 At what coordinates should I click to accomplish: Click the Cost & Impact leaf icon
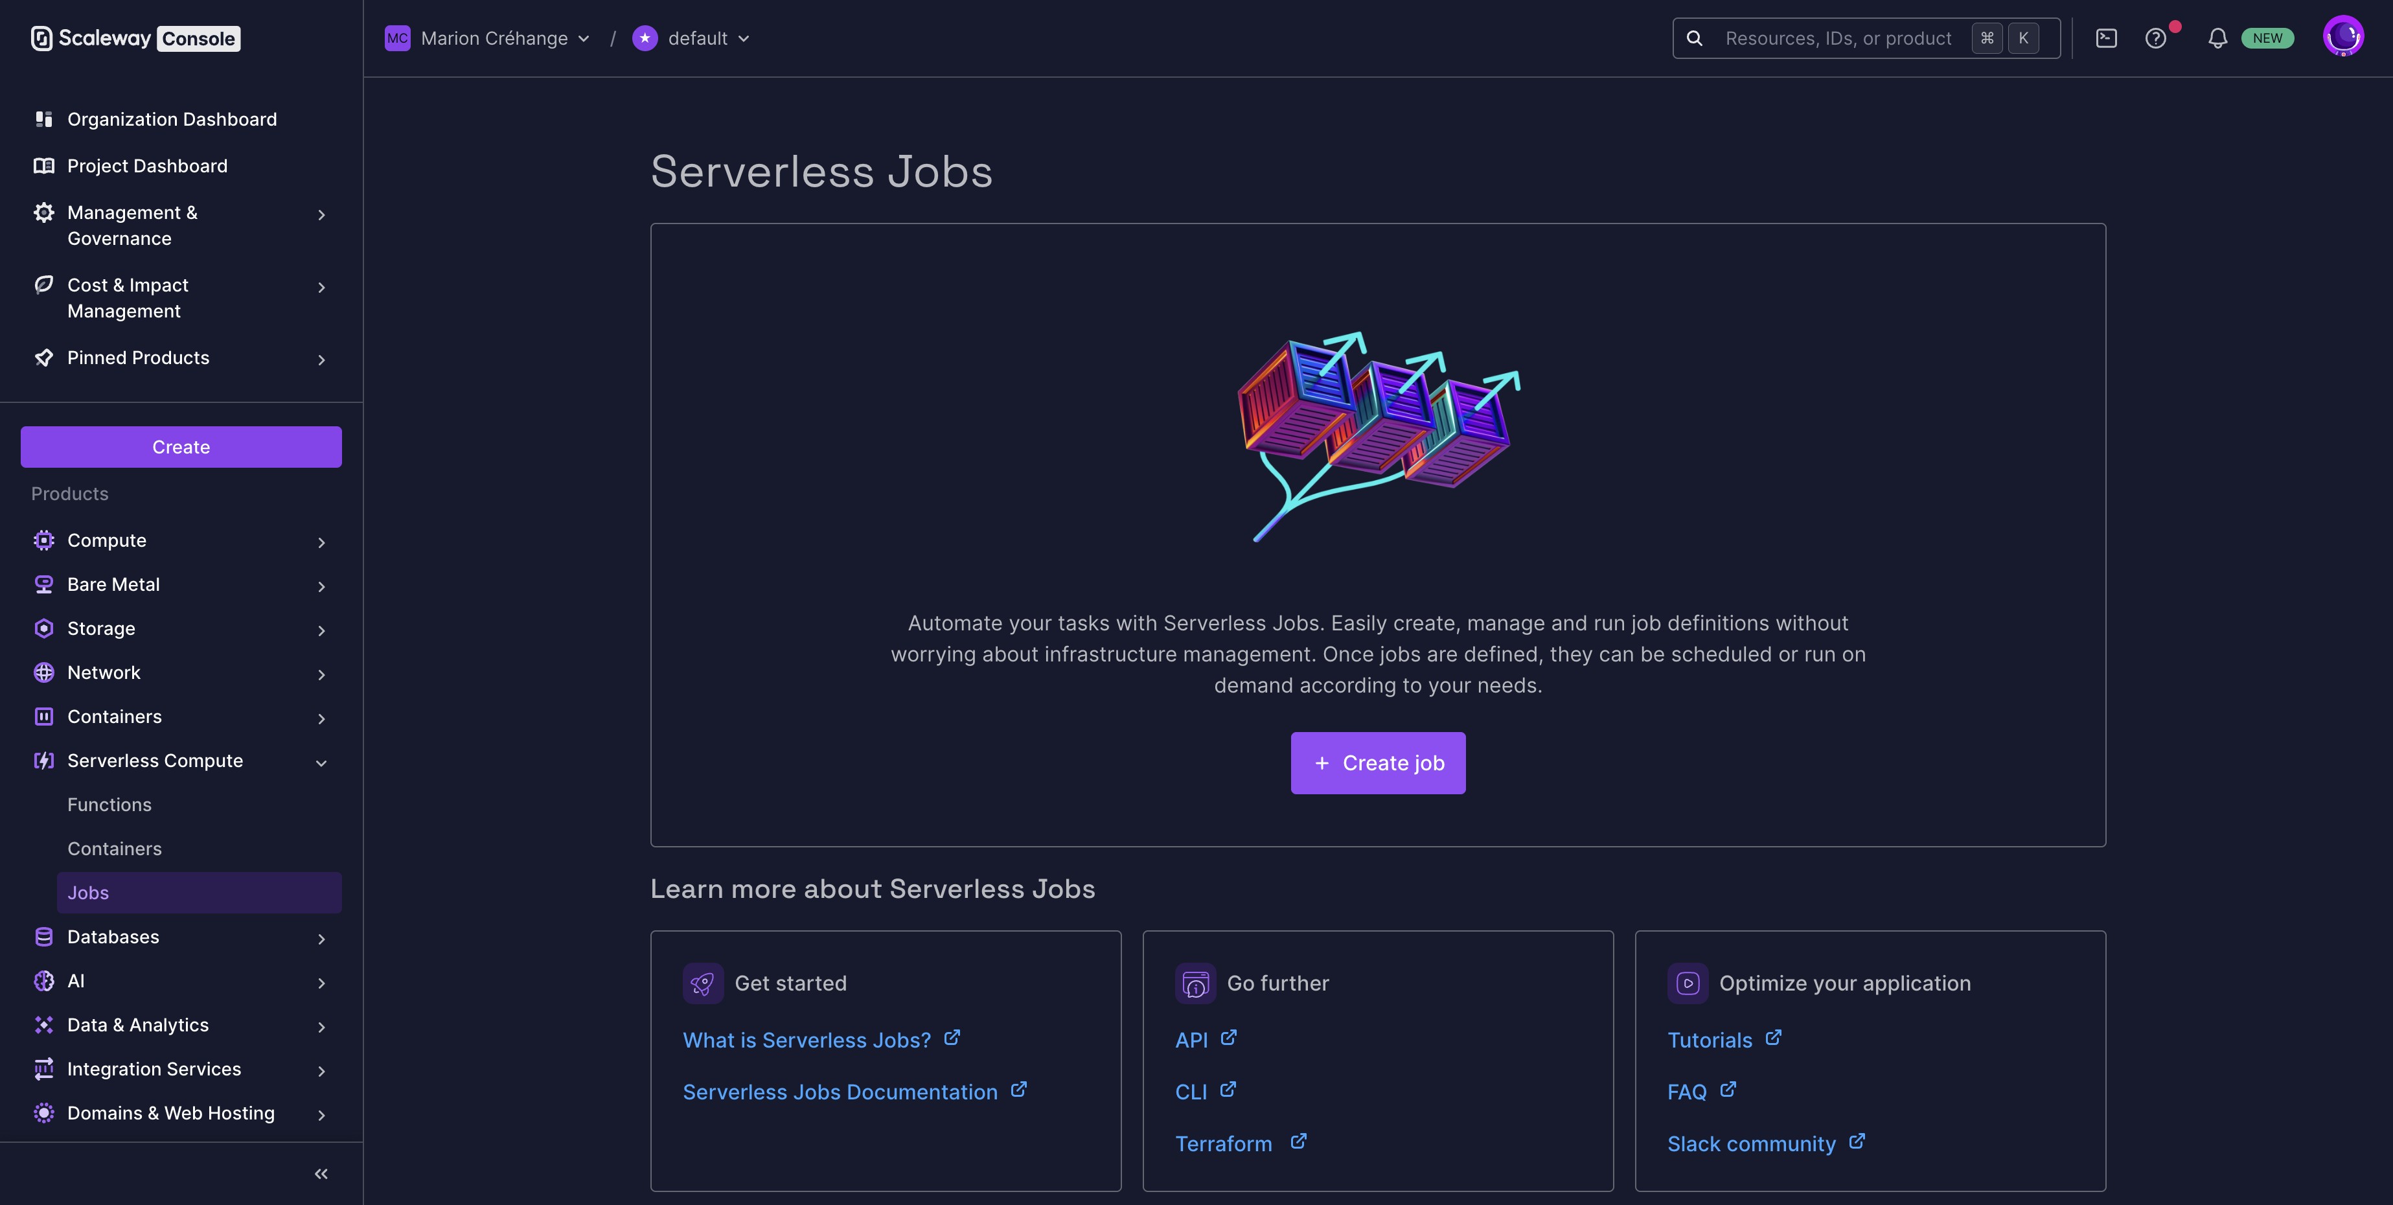[43, 284]
